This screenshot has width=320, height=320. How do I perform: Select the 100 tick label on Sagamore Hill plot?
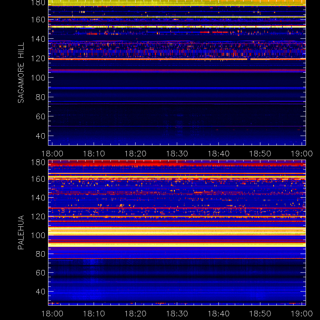(38, 78)
